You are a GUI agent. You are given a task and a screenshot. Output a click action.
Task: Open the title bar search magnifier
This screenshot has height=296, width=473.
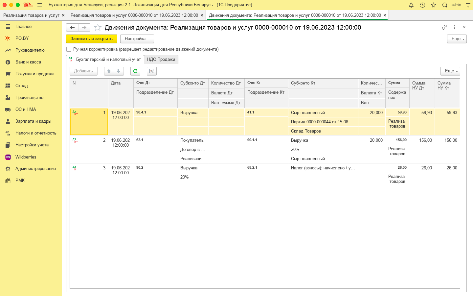(x=445, y=5)
